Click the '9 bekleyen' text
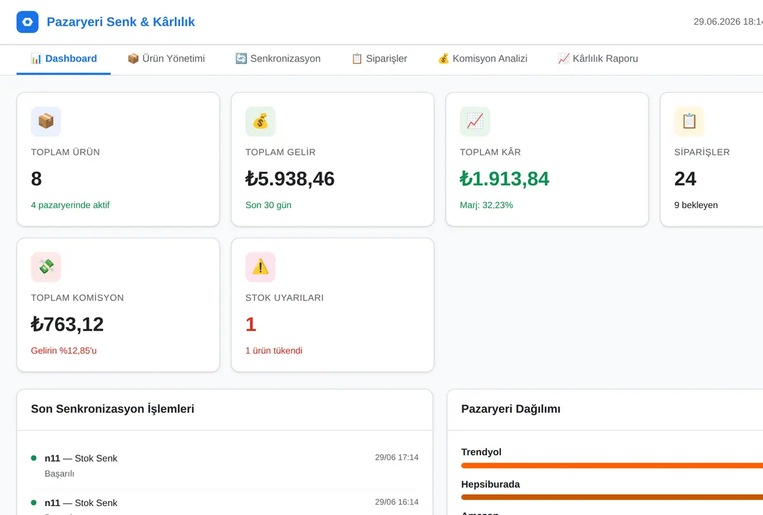 click(x=696, y=205)
